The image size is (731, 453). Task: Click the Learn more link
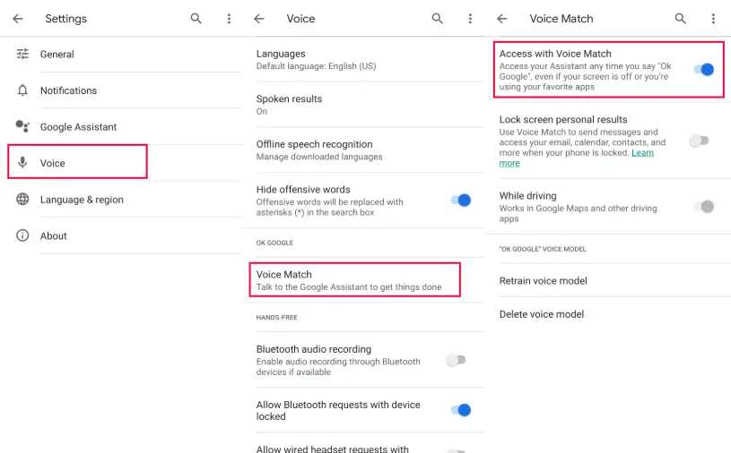tap(642, 153)
